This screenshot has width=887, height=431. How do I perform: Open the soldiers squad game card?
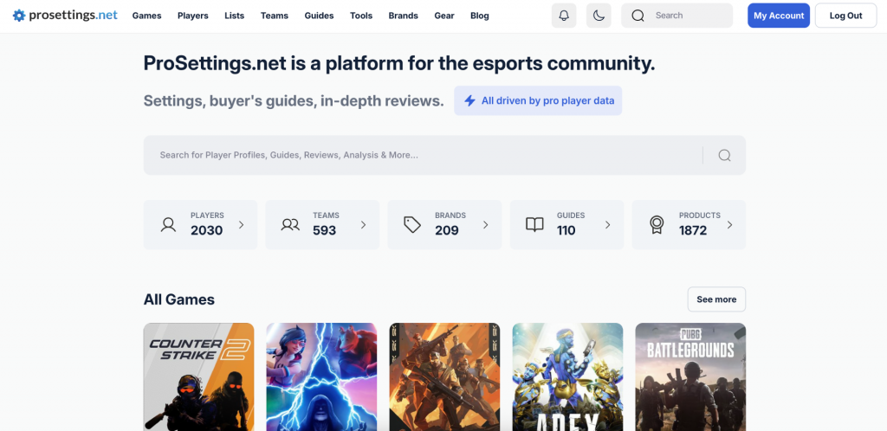coord(444,376)
